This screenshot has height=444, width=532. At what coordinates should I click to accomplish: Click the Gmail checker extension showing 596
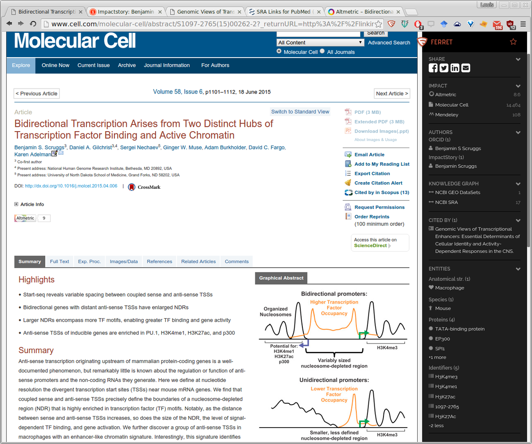(x=497, y=24)
